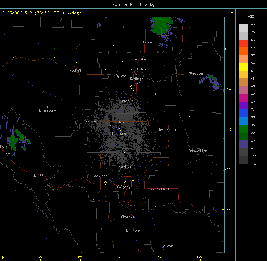Screen dimensions: 267x261
Task: Click the Didsbury label
Action: (x=119, y=134)
